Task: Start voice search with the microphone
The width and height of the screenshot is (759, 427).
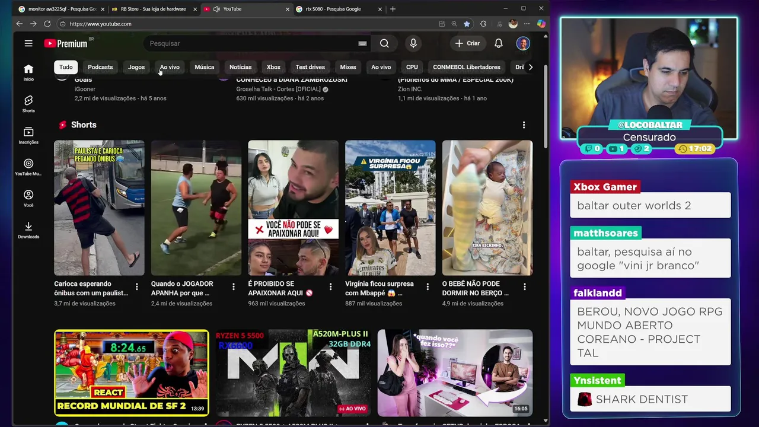Action: pyautogui.click(x=413, y=43)
